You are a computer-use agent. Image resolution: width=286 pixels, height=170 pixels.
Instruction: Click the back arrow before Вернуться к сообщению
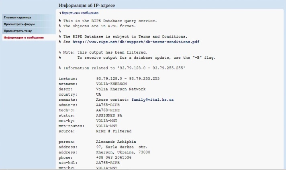tap(60, 13)
